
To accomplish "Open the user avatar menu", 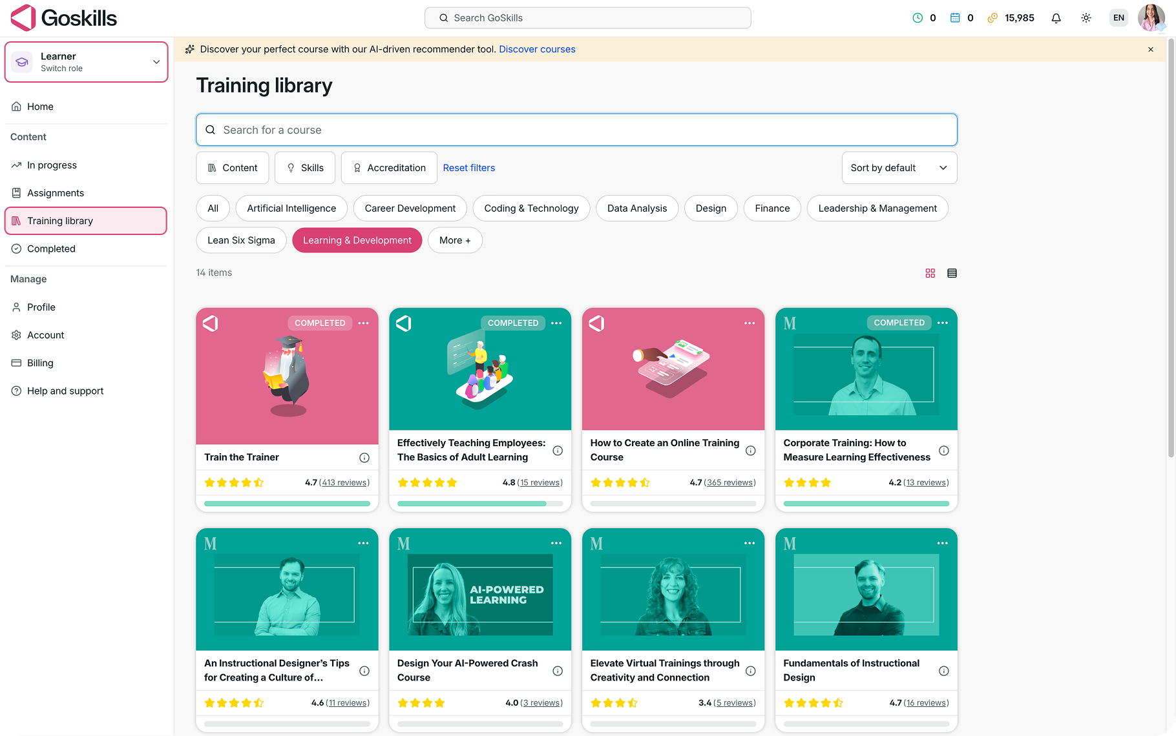I will [x=1151, y=18].
